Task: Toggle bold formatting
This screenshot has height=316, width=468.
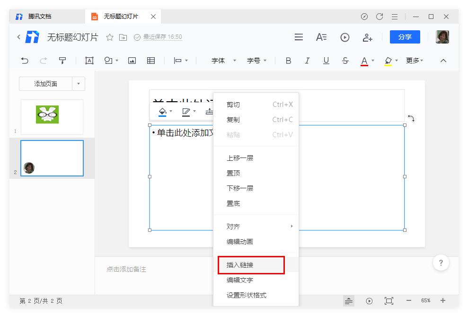Action: pyautogui.click(x=288, y=61)
